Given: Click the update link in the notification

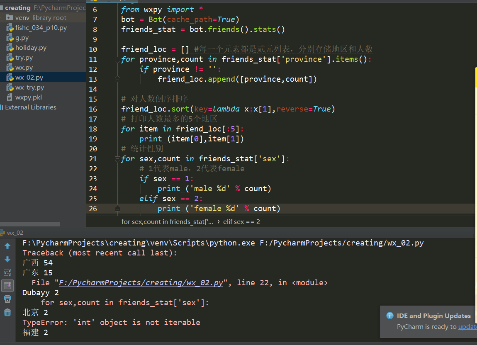Looking at the screenshot, I should (467, 326).
